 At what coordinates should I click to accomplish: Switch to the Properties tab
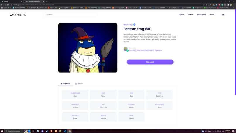[66, 83]
